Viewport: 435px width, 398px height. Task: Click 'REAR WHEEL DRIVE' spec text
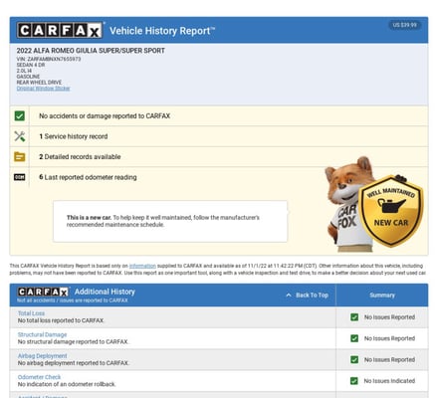point(39,83)
